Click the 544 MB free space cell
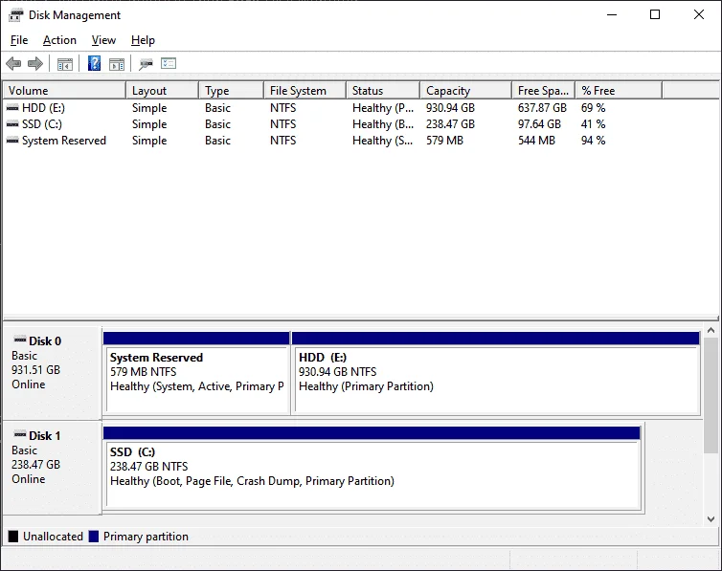 [x=536, y=141]
